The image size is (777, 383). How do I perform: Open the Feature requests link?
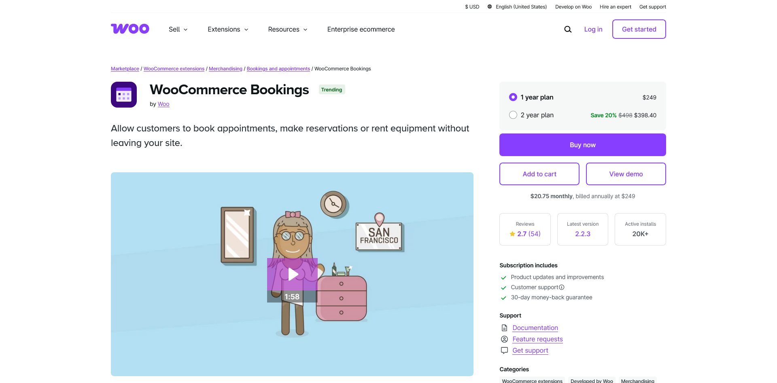tap(537, 339)
